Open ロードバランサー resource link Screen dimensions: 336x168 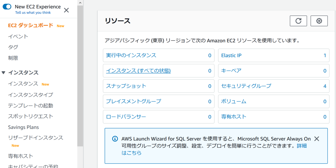click(x=126, y=117)
